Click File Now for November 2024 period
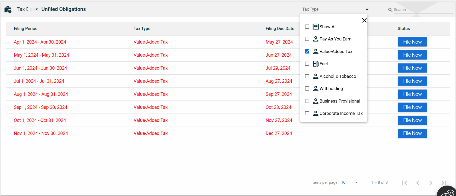The image size is (456, 196). click(412, 133)
